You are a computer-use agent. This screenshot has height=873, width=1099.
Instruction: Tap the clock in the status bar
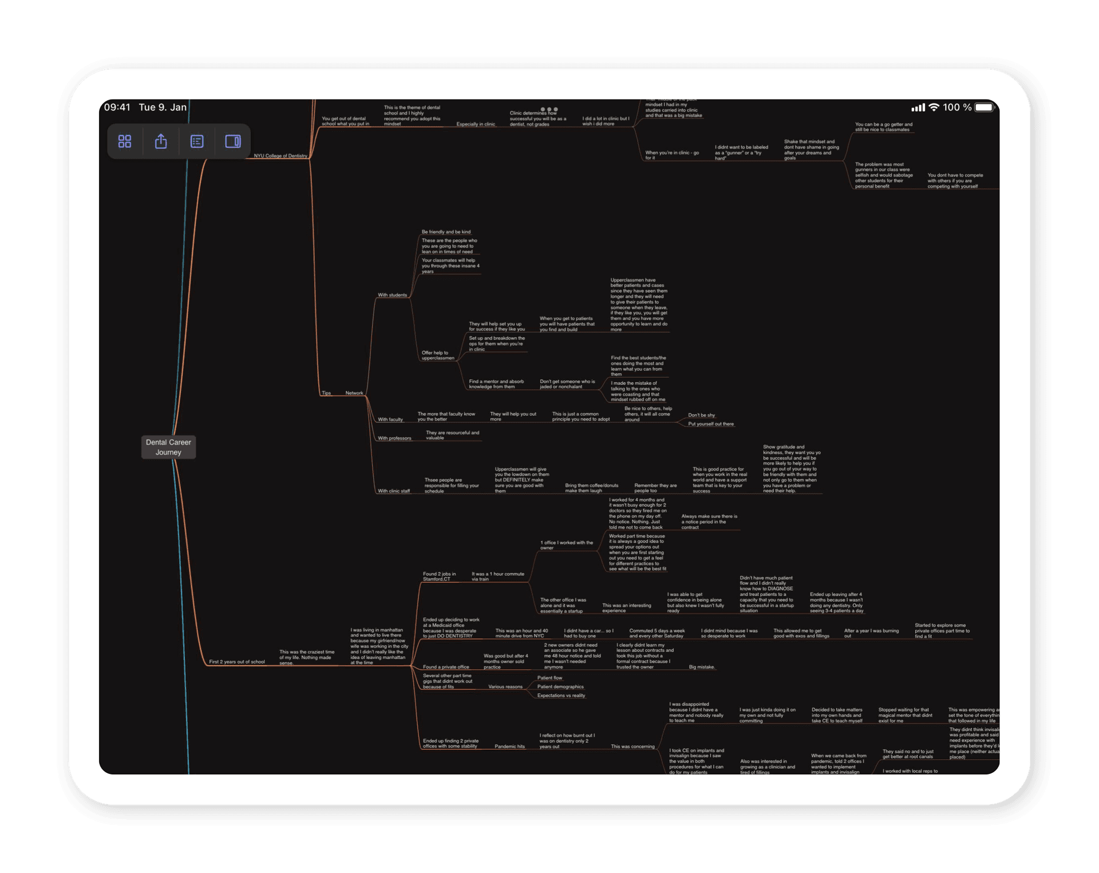pos(117,106)
